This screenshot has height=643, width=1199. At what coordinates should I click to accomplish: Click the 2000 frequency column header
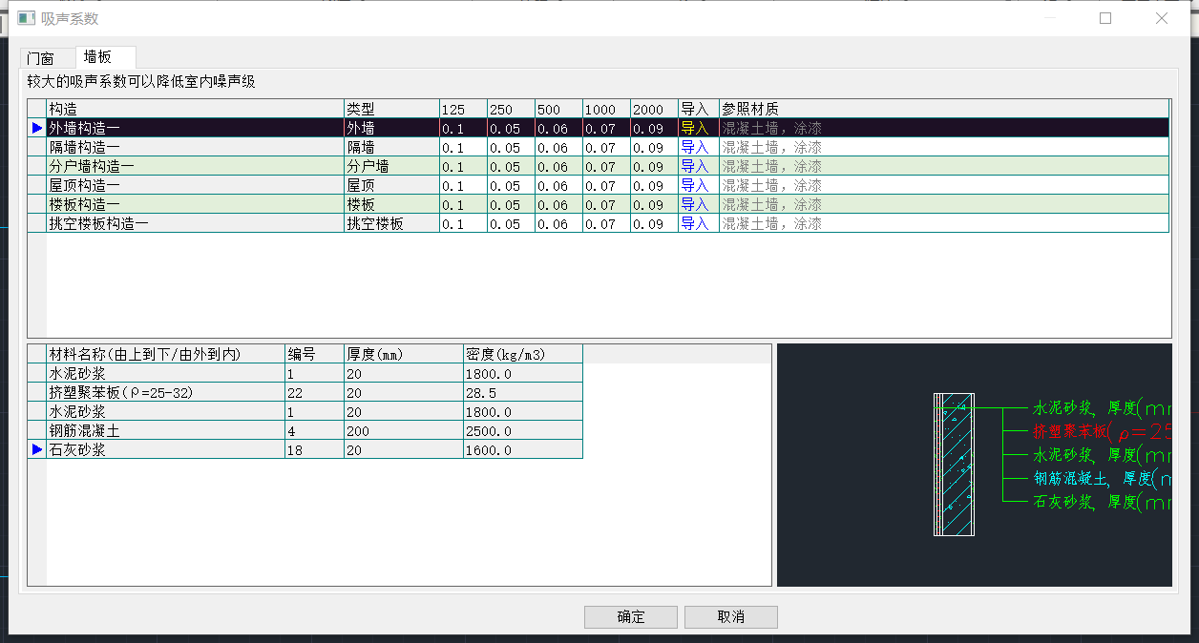click(x=654, y=109)
